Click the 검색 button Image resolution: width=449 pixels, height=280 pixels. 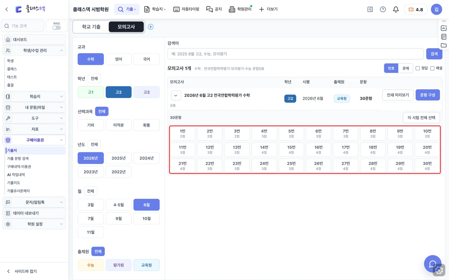point(434,54)
